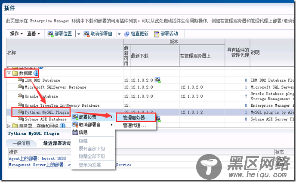This screenshot has width=296, height=182.
Task: Open the 查看 dropdown menu
Action: 34,34
